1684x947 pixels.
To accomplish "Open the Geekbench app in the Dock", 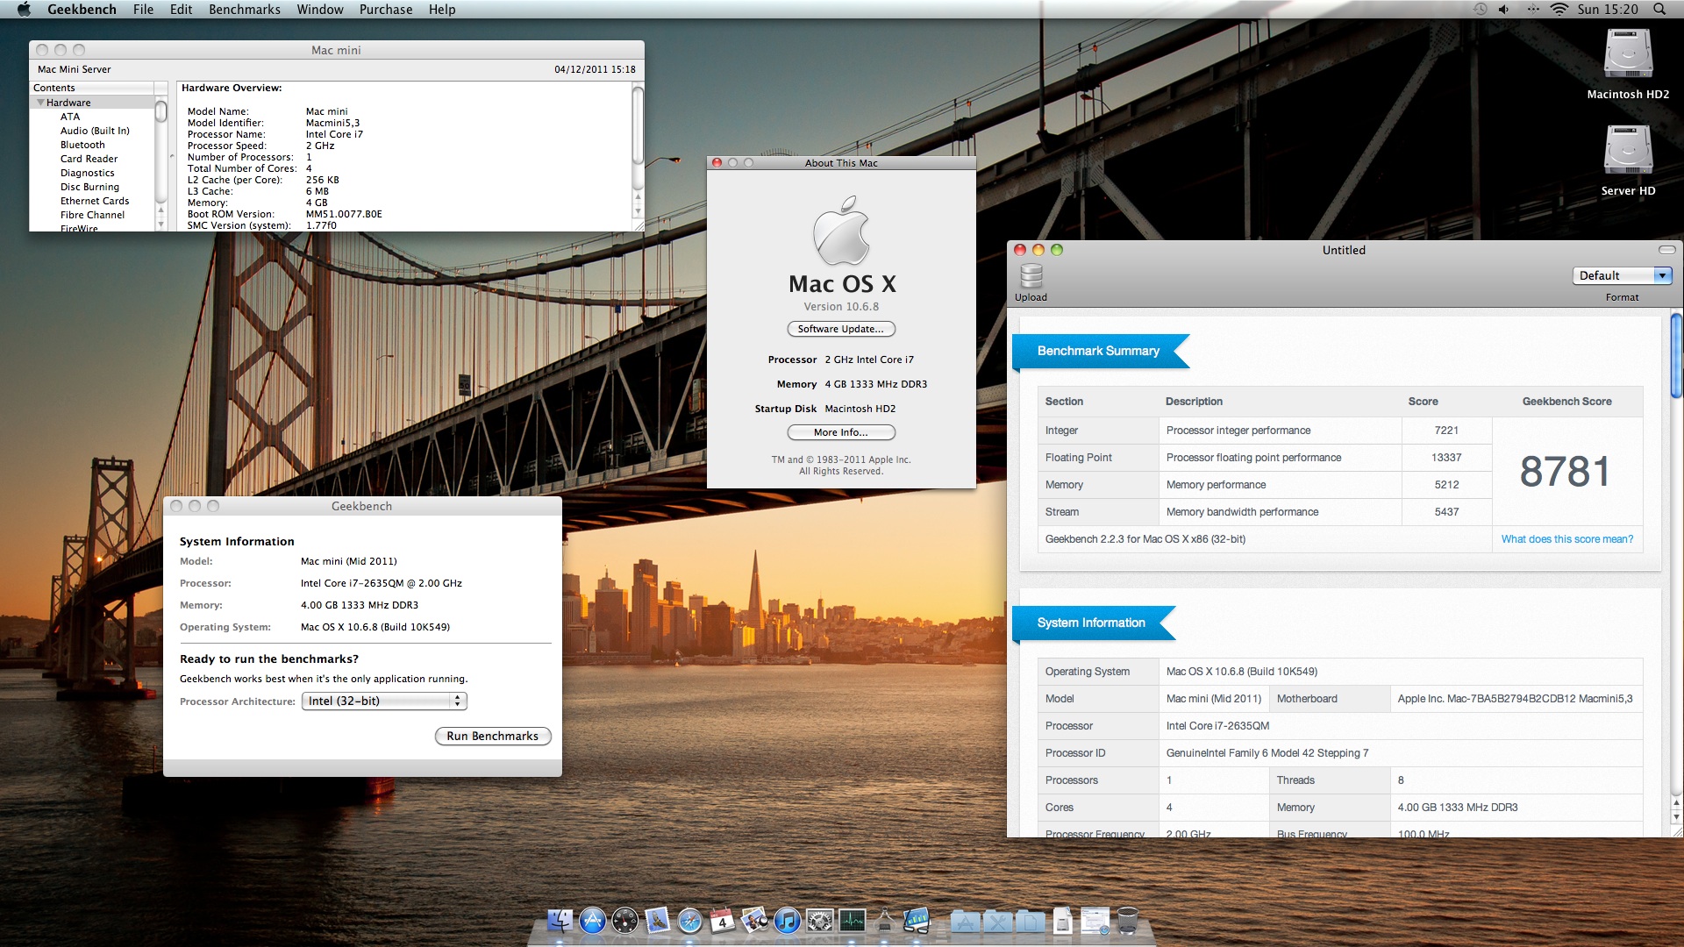I will point(916,921).
